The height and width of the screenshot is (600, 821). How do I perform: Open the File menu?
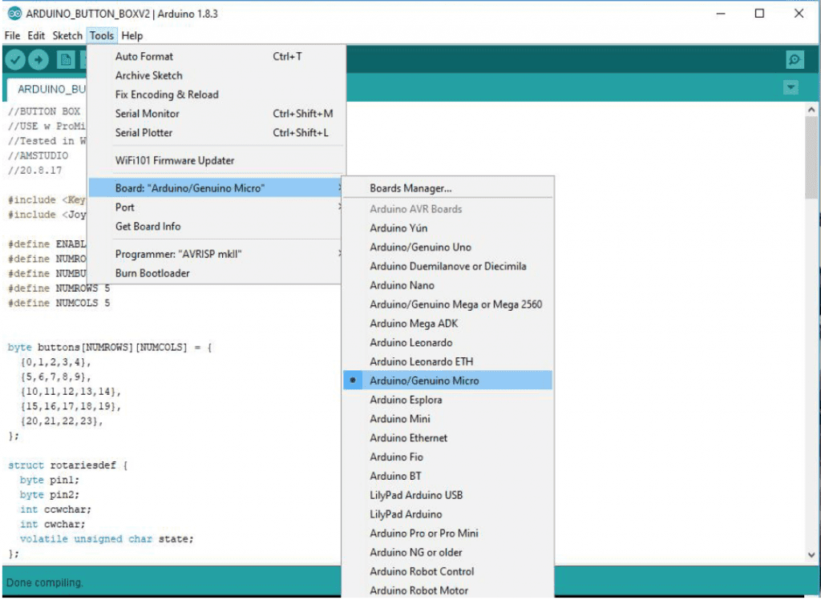coord(12,36)
